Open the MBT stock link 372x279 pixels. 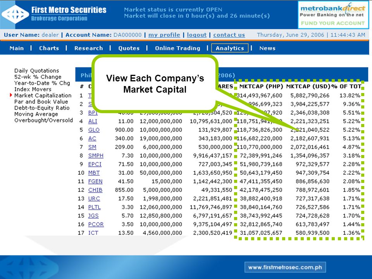(94, 172)
